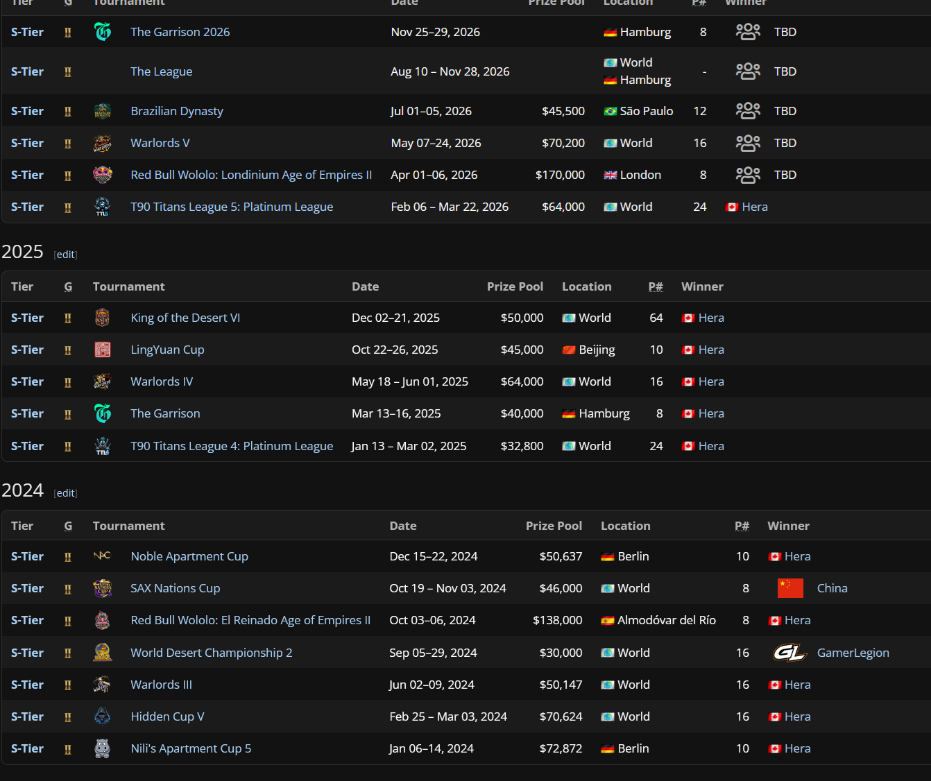The width and height of the screenshot is (931, 781).
Task: Click the date Oct 22–26, 2025
Action: coord(395,350)
